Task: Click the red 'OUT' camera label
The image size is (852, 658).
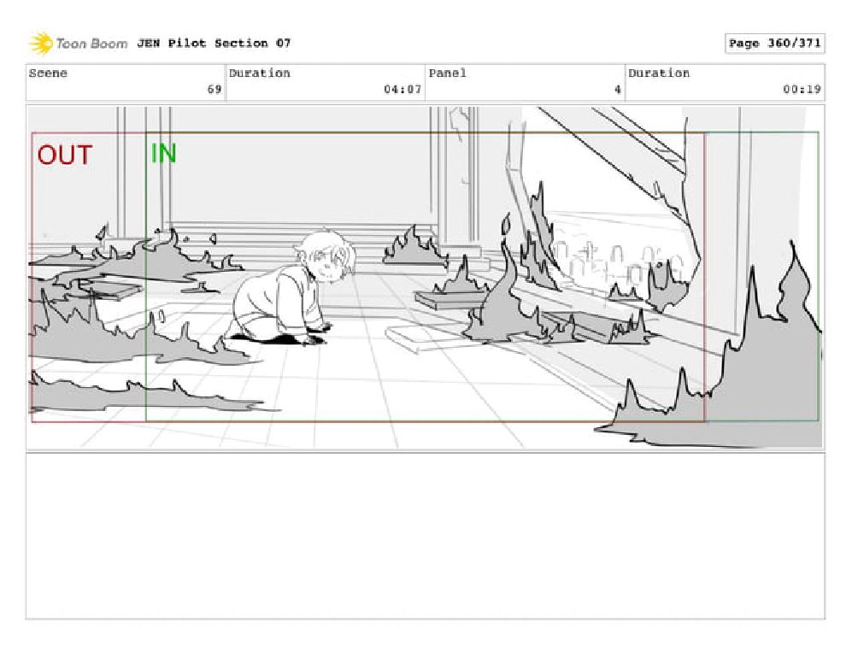Action: [x=65, y=156]
